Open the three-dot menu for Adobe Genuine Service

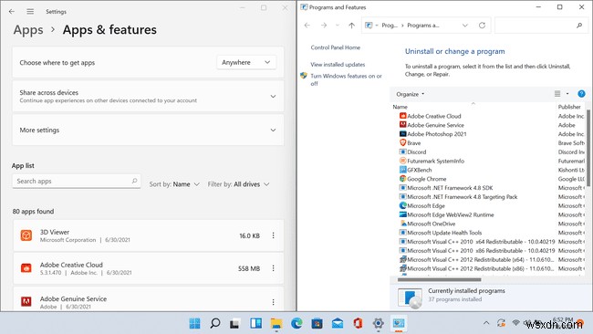click(x=273, y=302)
